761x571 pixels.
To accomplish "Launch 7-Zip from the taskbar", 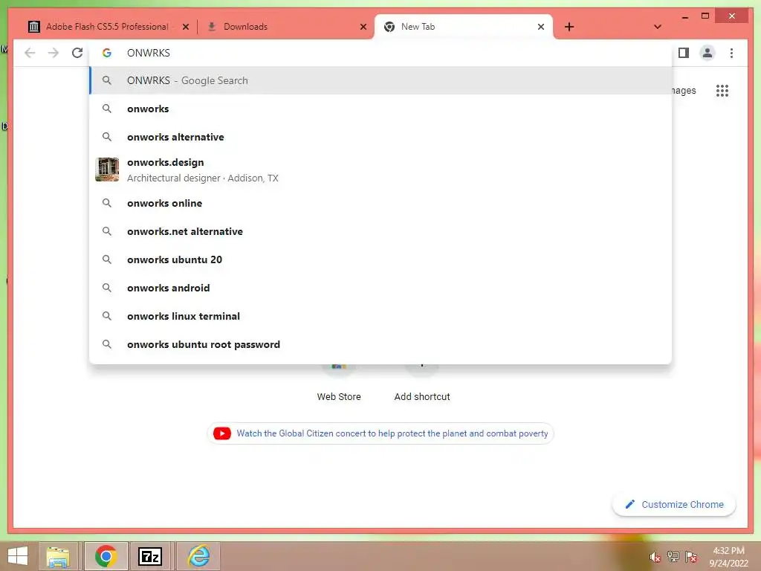I will click(x=150, y=556).
